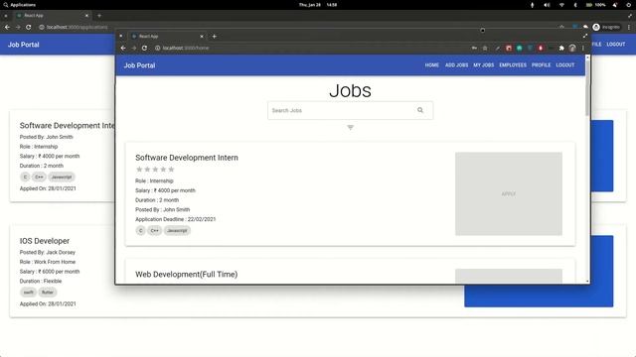Bookmark this page with star in front window
This screenshot has height=357, width=636.
[485, 48]
